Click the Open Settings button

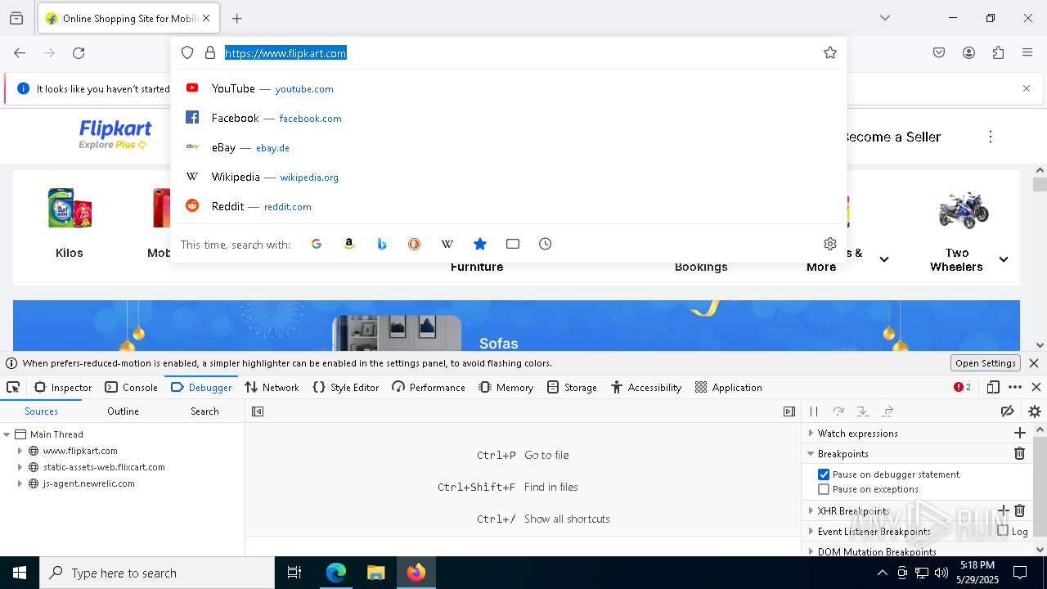tap(986, 363)
